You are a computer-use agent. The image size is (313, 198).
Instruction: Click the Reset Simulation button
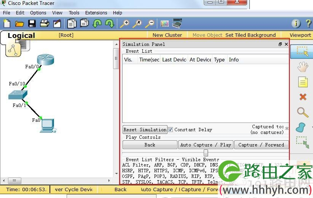tap(145, 130)
